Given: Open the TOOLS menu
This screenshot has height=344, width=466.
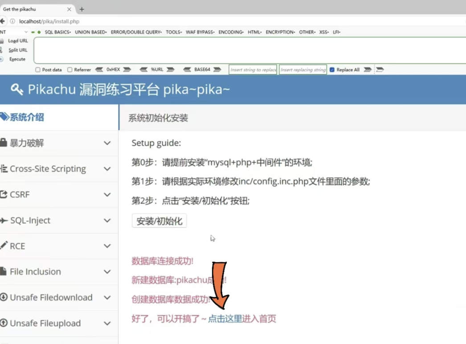Looking at the screenshot, I should (x=174, y=32).
